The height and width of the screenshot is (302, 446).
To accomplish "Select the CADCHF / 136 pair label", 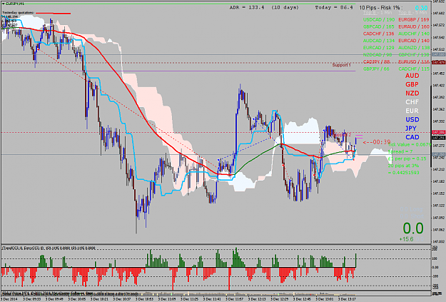I will pos(379,34).
